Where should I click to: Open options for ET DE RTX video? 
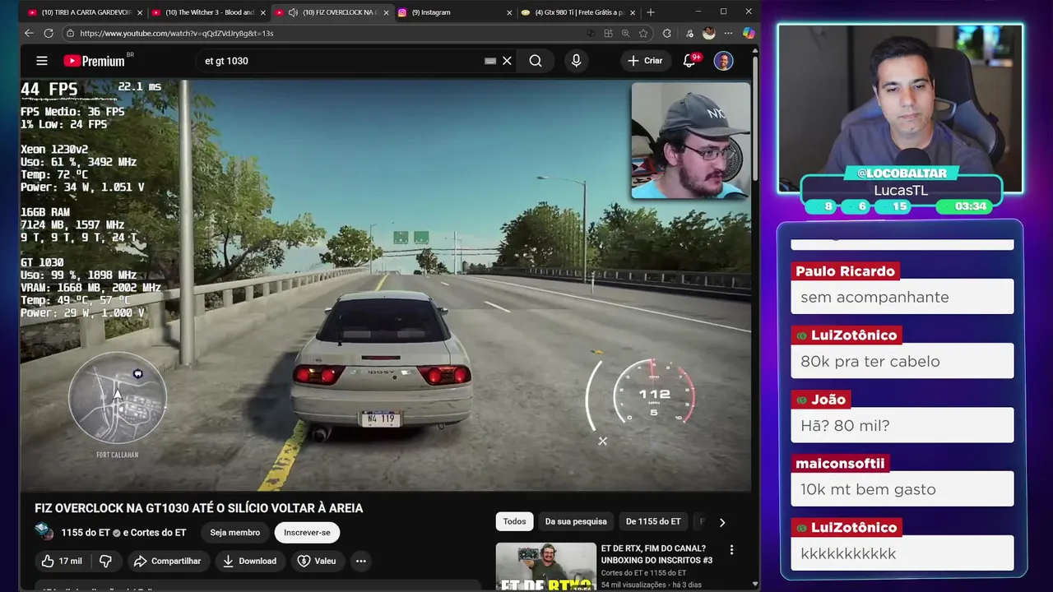click(x=731, y=550)
